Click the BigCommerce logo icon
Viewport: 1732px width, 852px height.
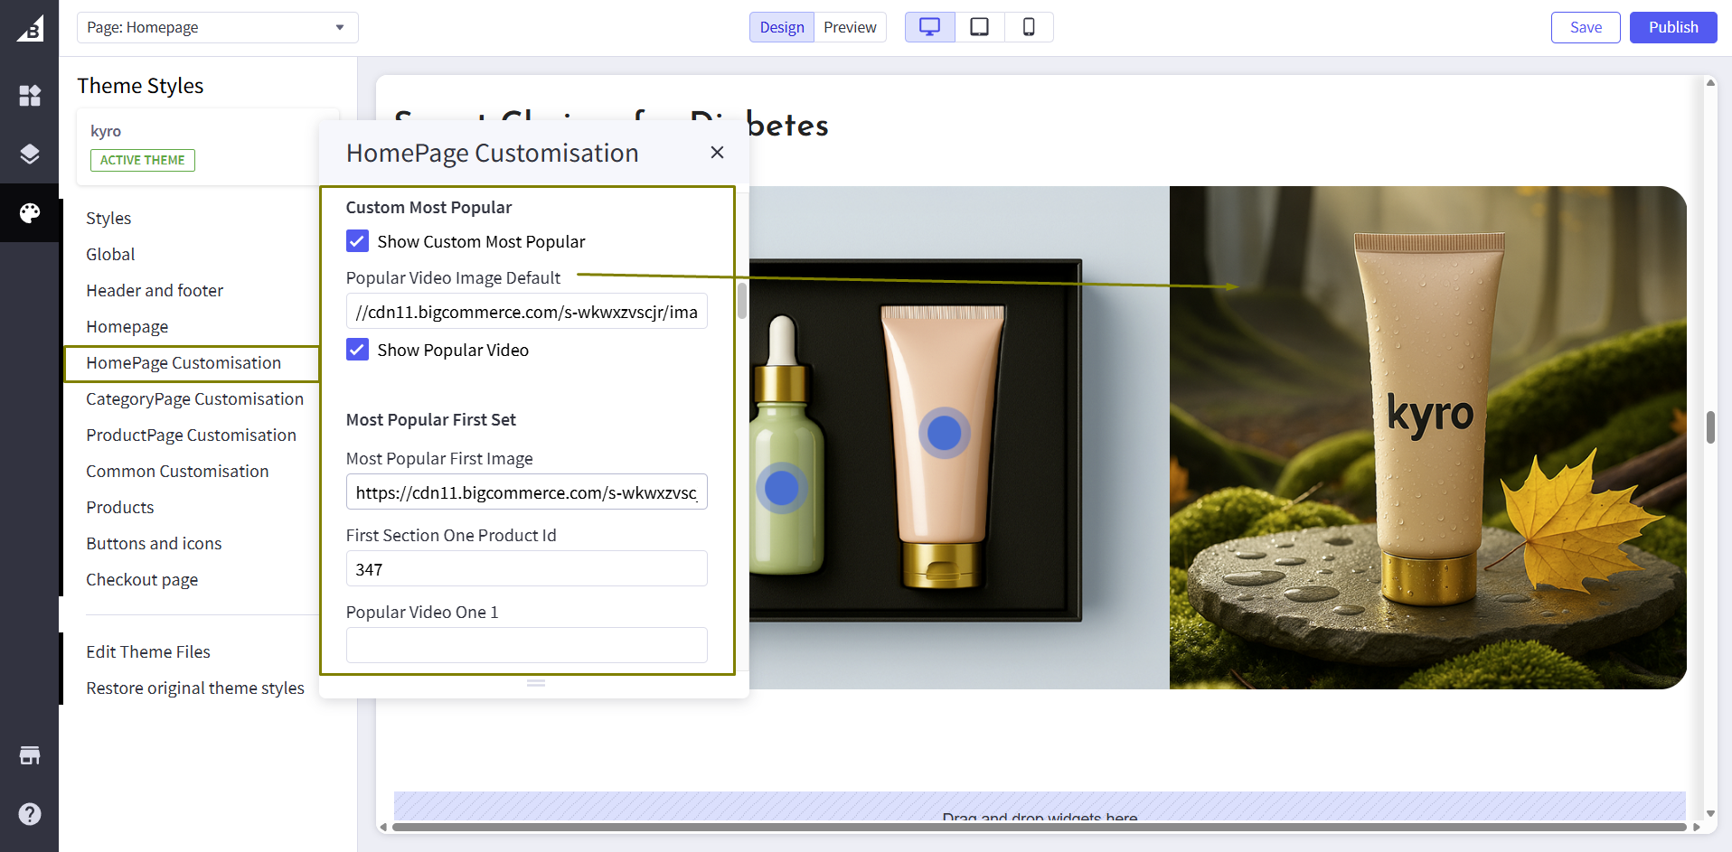coord(30,28)
